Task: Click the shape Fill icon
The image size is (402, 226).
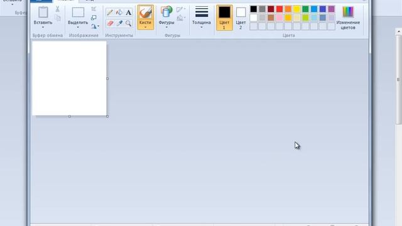Action: click(x=180, y=18)
